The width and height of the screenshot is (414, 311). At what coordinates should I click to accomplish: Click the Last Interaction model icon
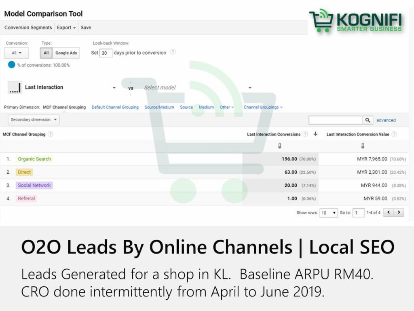pos(15,87)
